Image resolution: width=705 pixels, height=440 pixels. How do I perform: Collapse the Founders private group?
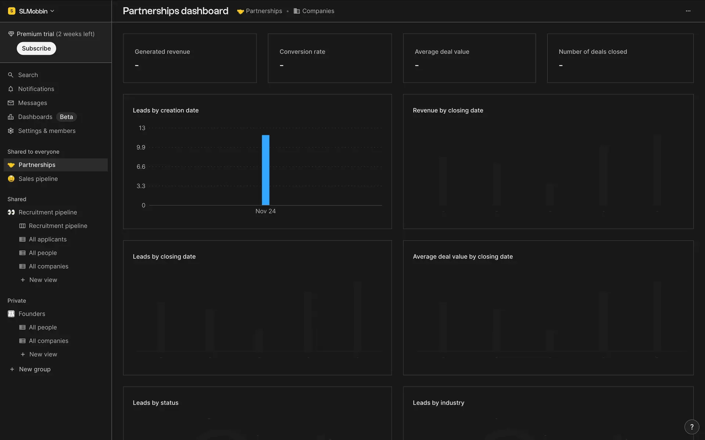[x=32, y=314]
